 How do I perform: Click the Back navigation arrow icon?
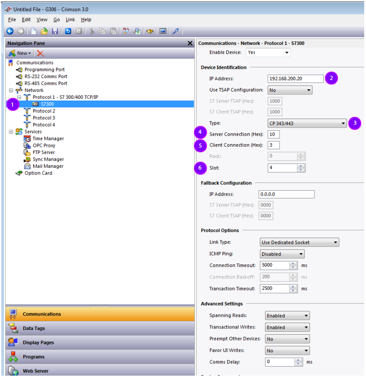tap(10, 31)
